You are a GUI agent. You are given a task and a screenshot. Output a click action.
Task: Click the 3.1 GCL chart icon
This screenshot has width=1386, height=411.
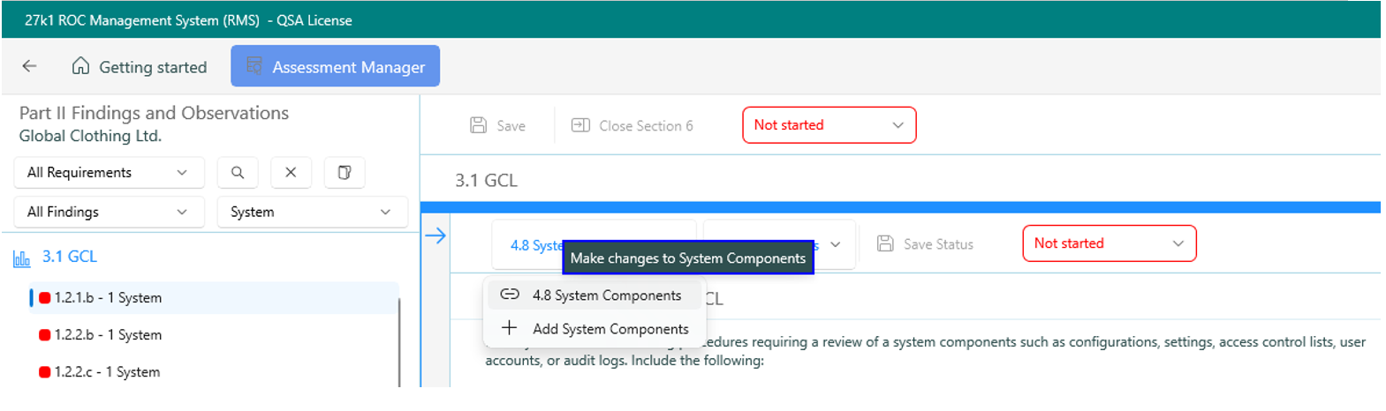(22, 258)
